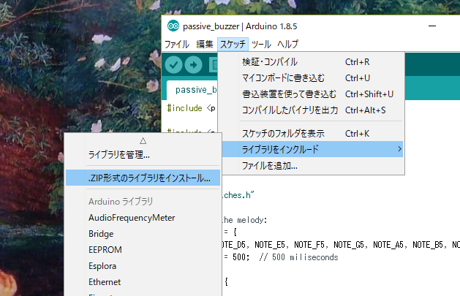
Task: Open the ヘルプ menu
Action: pyautogui.click(x=288, y=45)
